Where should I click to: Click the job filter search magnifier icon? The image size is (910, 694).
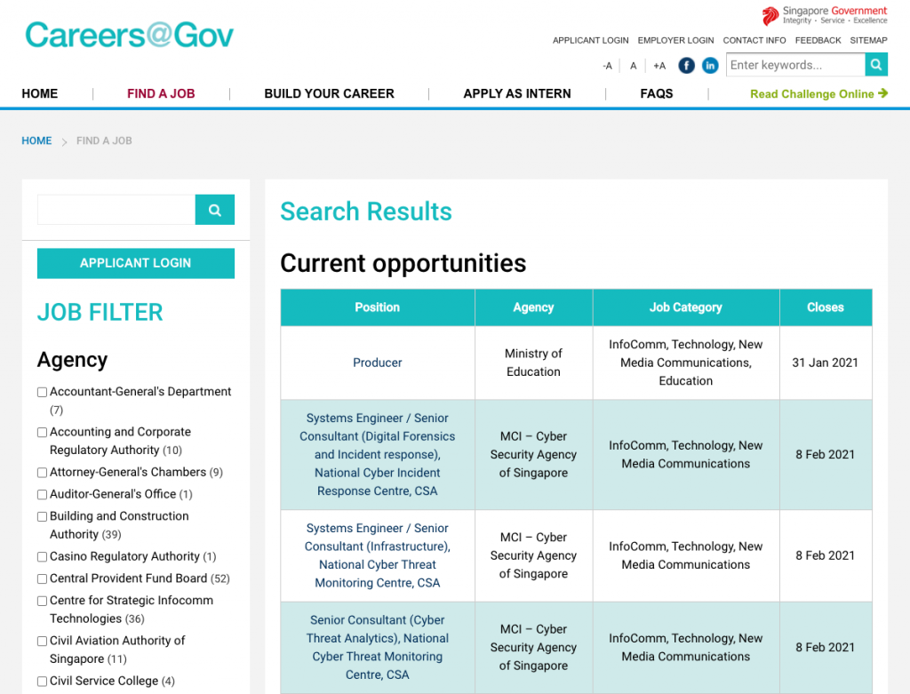coord(214,210)
